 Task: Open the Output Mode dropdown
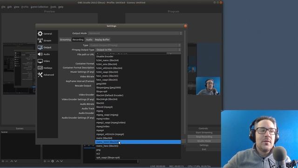click(x=135, y=33)
